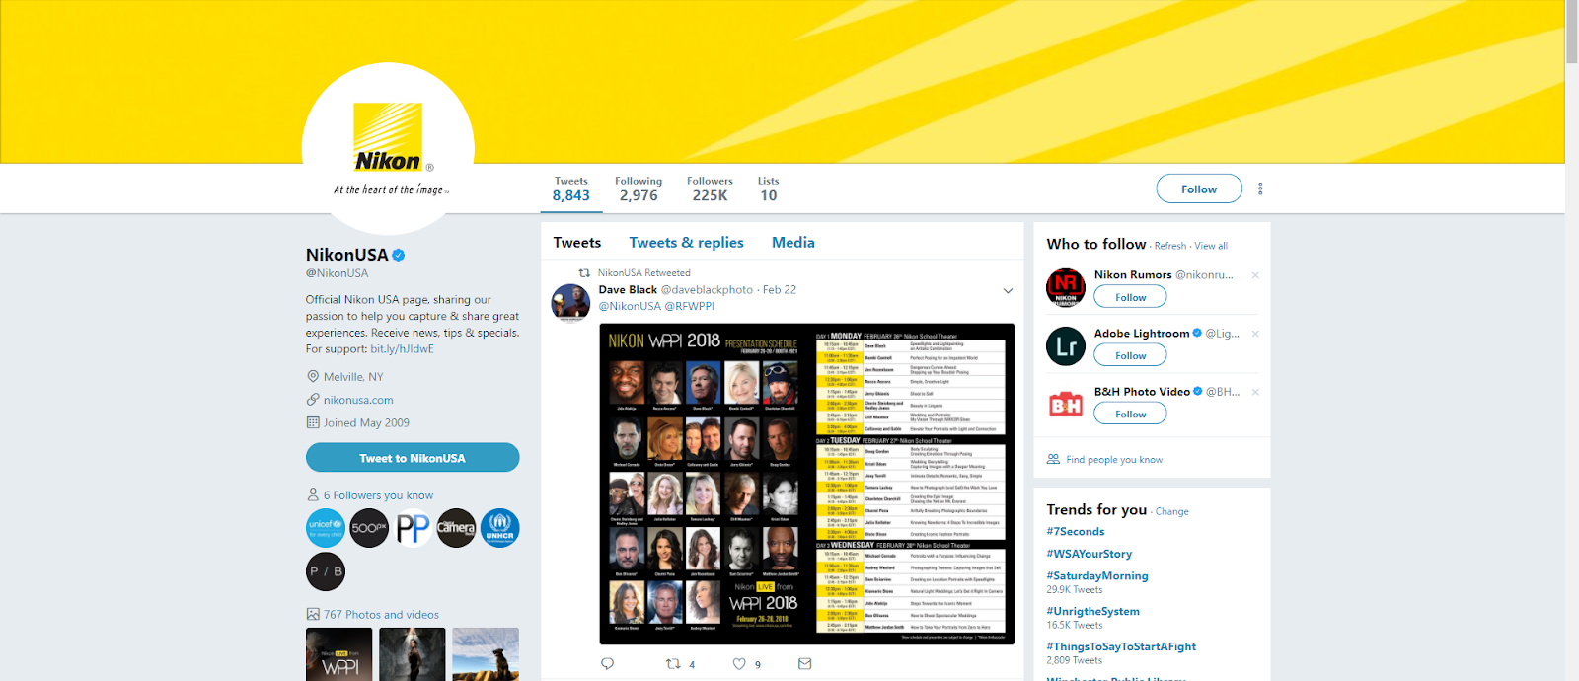The height and width of the screenshot is (681, 1579).
Task: Open the @RFWPPI mention in tweet
Action: (690, 306)
